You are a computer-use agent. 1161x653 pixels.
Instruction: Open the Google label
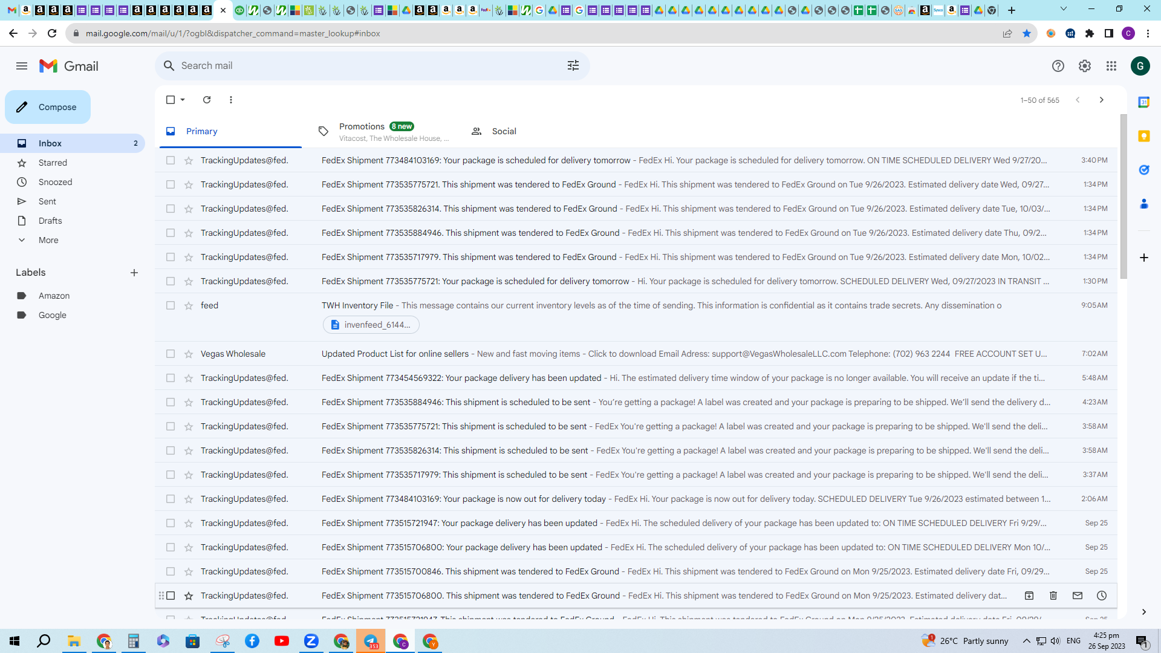coord(73,315)
